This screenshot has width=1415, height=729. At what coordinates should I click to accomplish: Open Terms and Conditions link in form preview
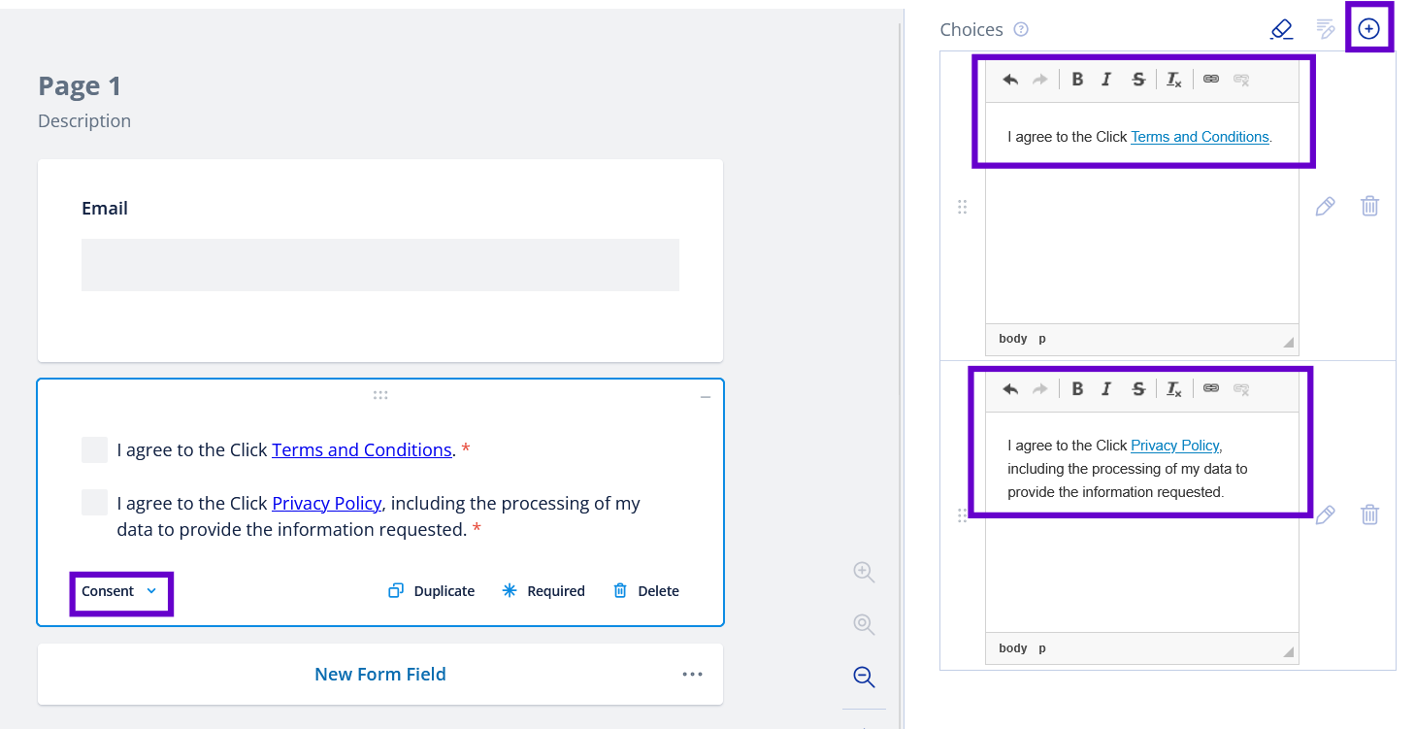362,449
